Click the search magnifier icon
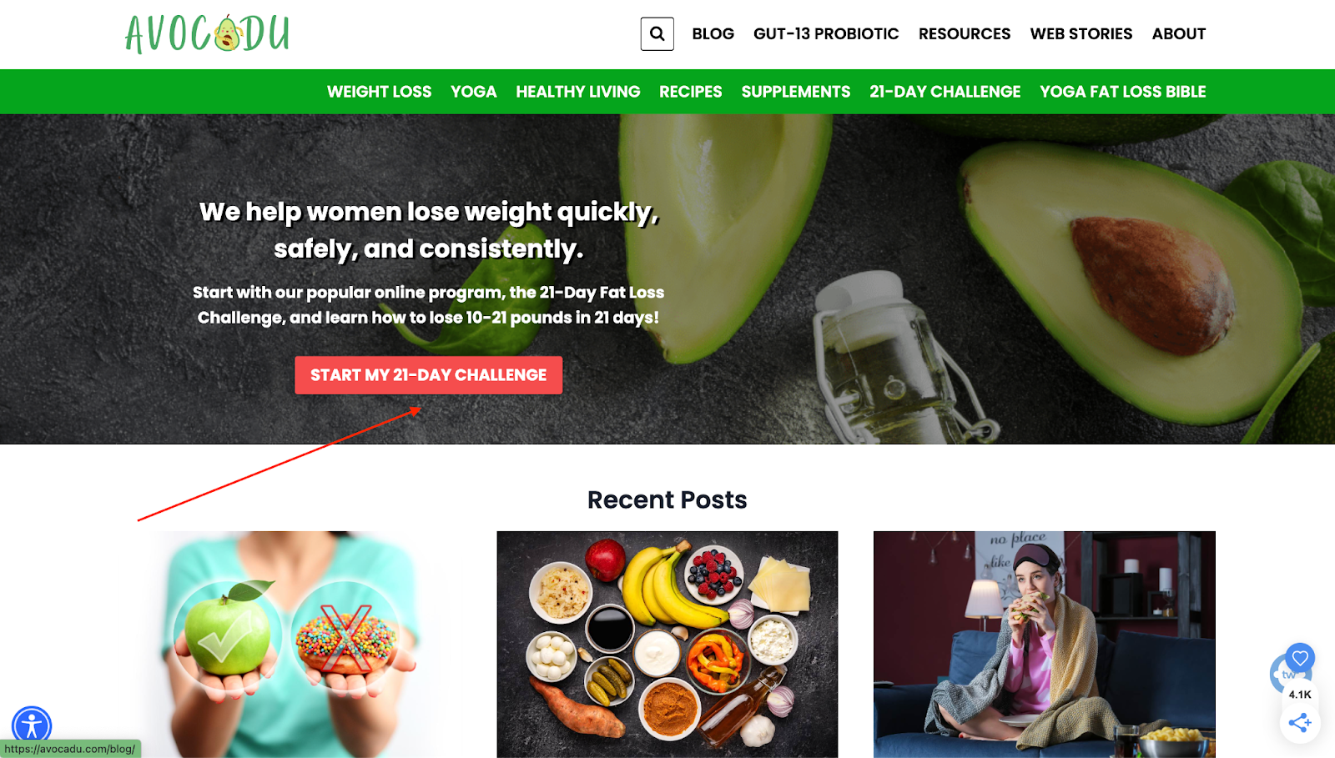 [x=657, y=34]
